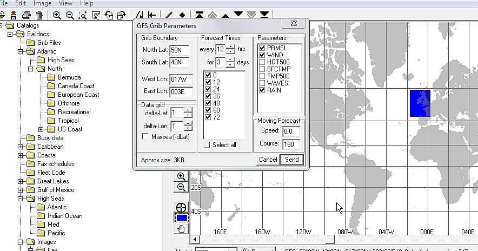Open the Image menu

coord(42,3)
